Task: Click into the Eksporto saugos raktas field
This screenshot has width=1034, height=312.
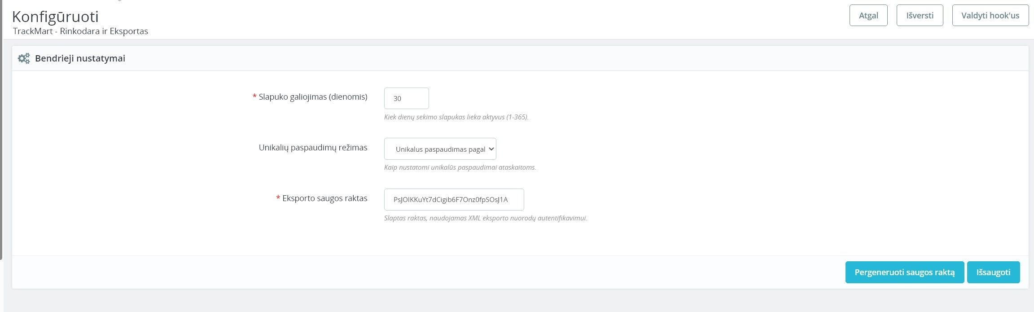Action: tap(454, 199)
